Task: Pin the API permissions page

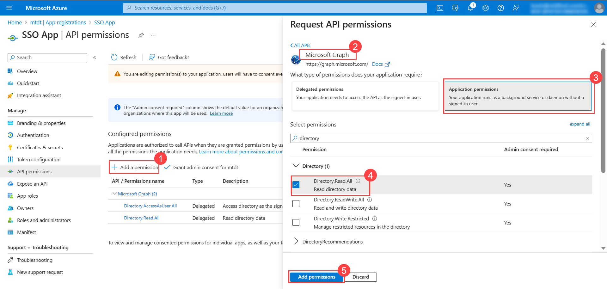Action: click(x=141, y=35)
